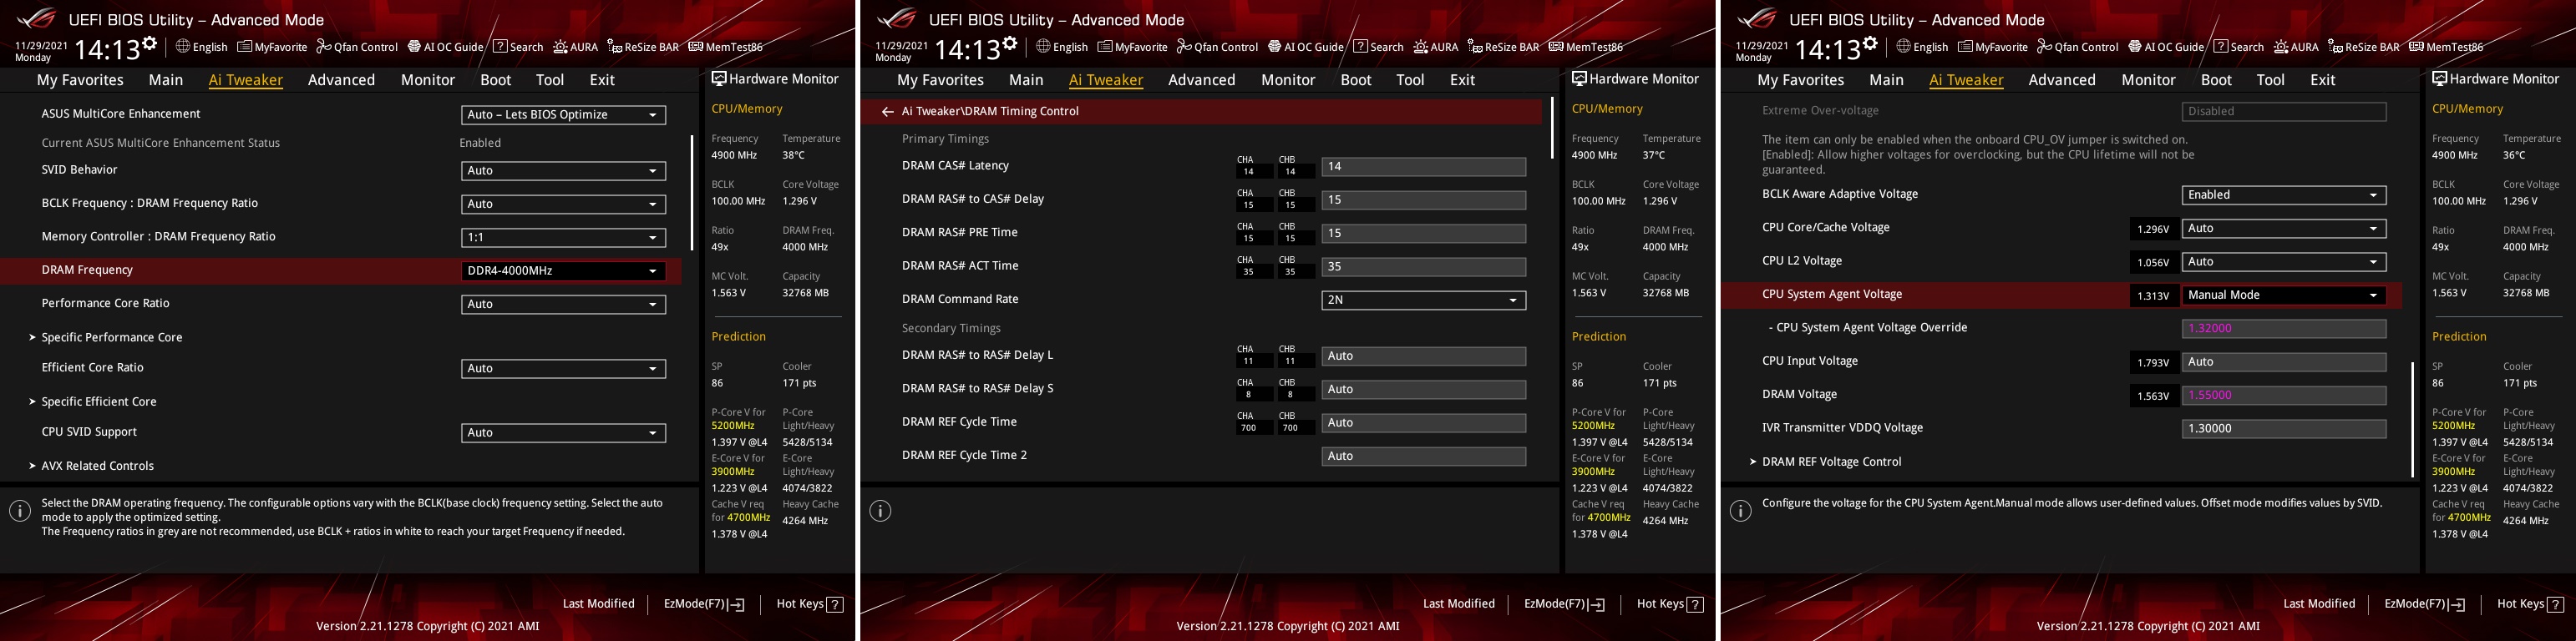This screenshot has height=641, width=2576.
Task: Click EzMode(F7) on DRAM Timing Control screen
Action: (x=1564, y=604)
